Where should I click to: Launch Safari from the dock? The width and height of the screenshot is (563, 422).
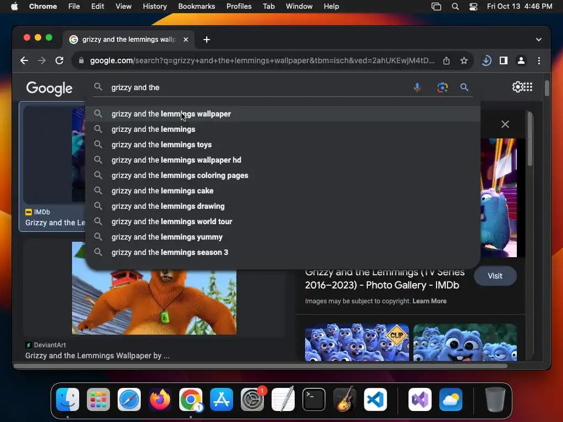(x=129, y=399)
